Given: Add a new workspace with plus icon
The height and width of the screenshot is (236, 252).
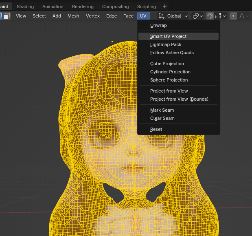Looking at the screenshot, I should coord(164,7).
